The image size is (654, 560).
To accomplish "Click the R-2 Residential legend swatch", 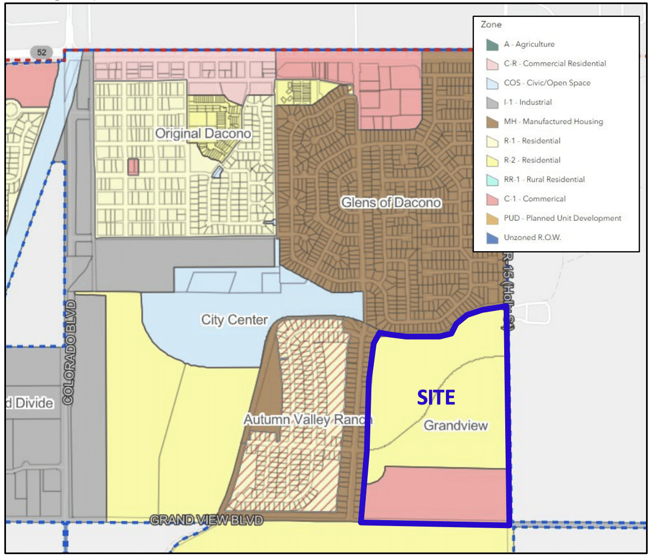I will (x=492, y=160).
